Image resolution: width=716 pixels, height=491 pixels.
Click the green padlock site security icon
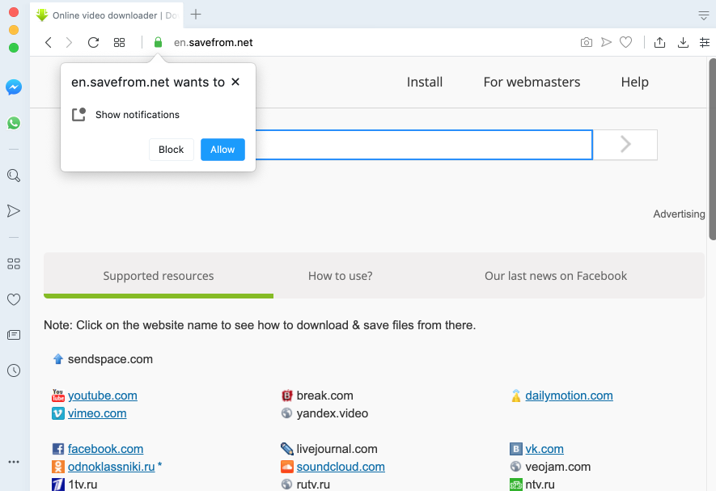pos(158,42)
